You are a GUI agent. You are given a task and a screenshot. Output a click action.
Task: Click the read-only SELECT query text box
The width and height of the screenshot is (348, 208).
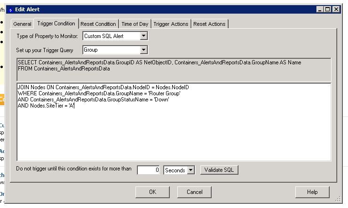pyautogui.click(x=174, y=69)
